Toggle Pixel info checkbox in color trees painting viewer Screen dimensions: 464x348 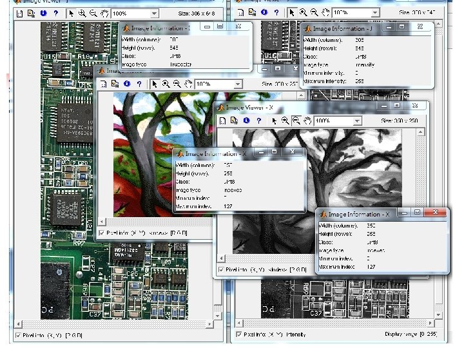point(102,233)
